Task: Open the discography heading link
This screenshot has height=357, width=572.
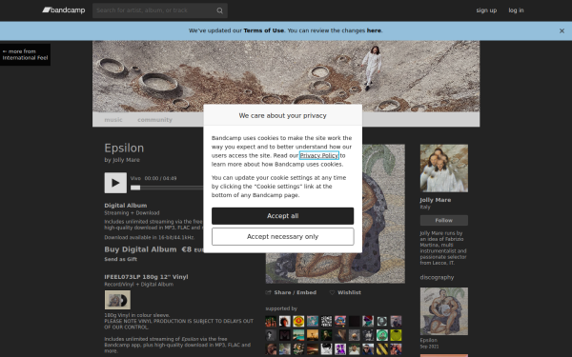Action: (437, 278)
